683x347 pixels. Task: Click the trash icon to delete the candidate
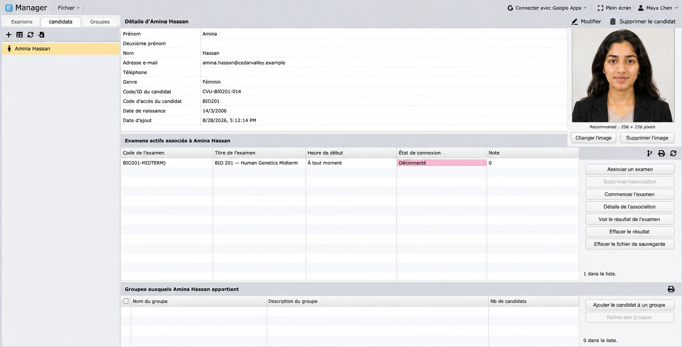(613, 22)
